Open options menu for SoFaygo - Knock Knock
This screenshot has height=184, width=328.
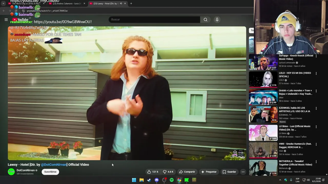316,56
